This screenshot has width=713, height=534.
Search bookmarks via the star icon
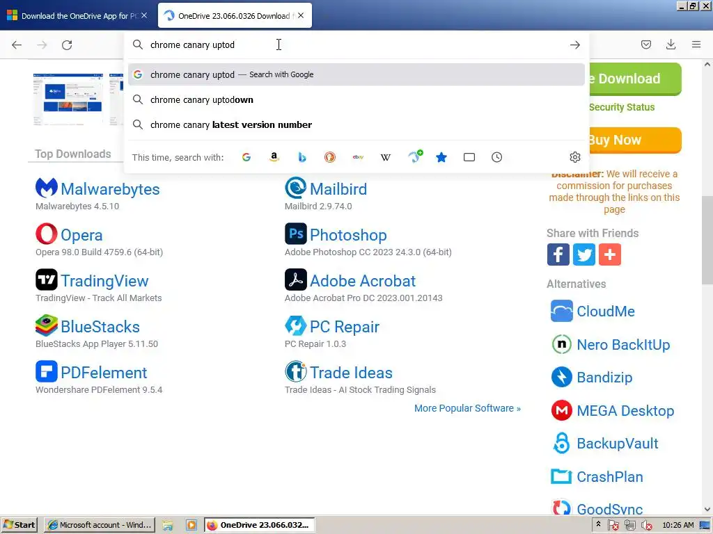tap(441, 157)
